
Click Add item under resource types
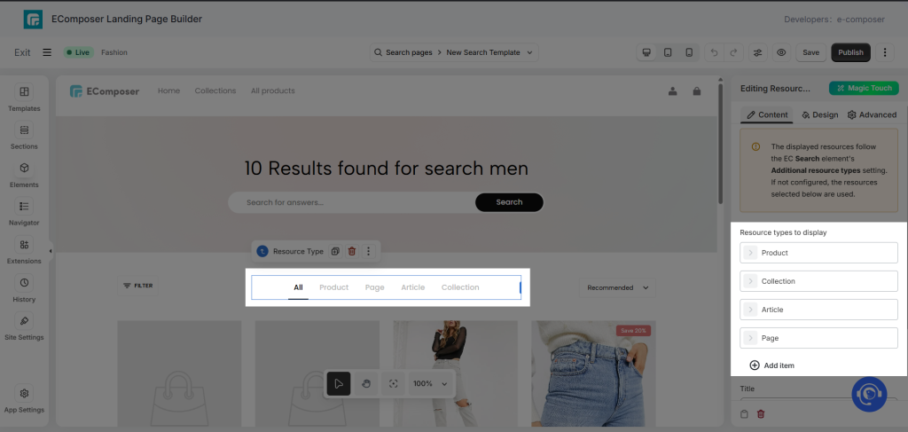(x=772, y=365)
